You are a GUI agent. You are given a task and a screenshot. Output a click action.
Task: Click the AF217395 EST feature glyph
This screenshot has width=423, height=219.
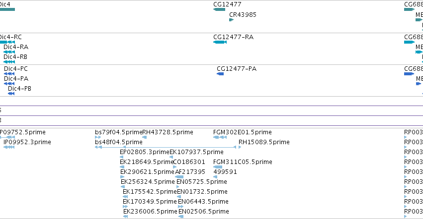[179, 177]
